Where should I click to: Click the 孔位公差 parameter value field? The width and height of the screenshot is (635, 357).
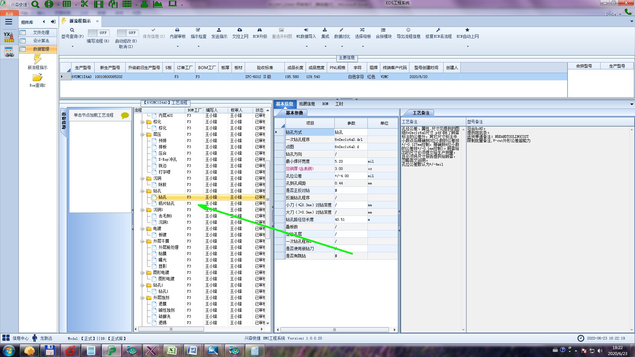point(351,176)
